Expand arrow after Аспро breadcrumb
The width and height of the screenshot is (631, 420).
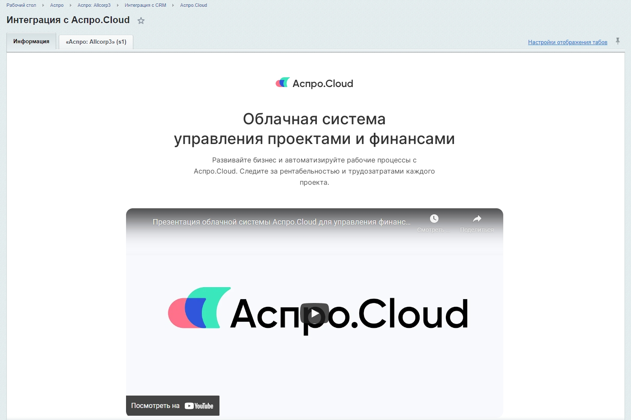71,5
